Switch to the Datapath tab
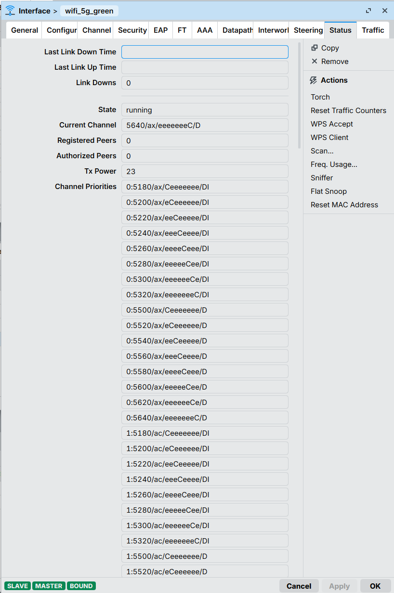The width and height of the screenshot is (394, 593). click(236, 30)
